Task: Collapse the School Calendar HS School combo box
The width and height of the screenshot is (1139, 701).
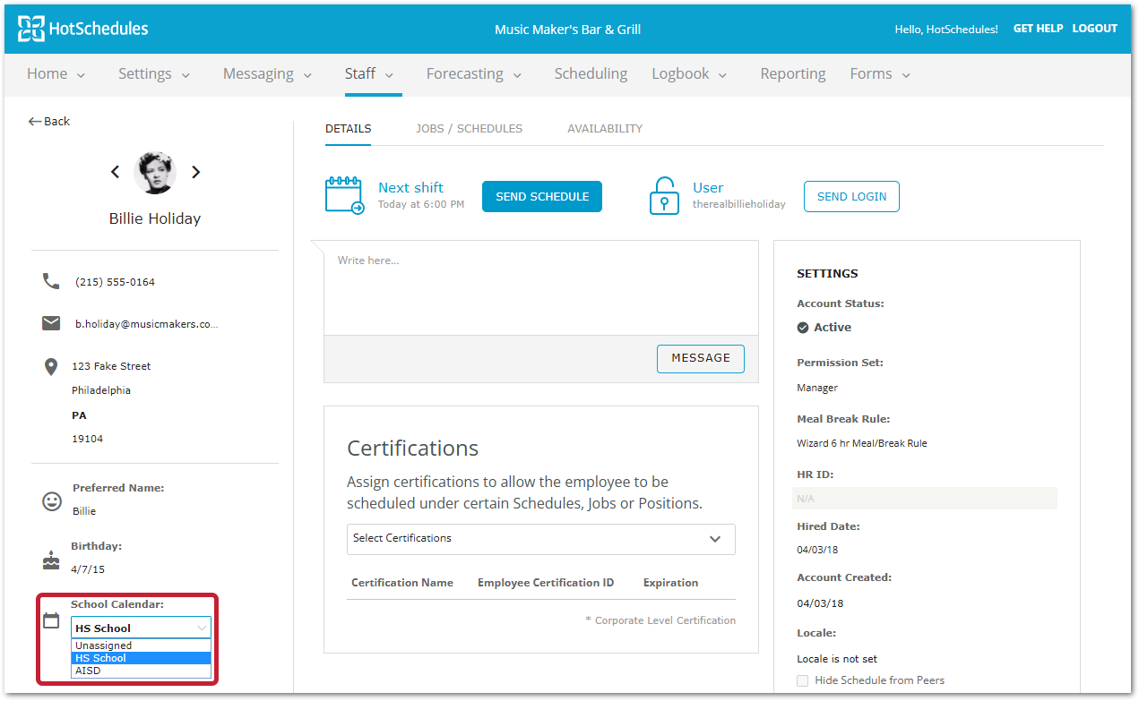Action: pyautogui.click(x=141, y=628)
